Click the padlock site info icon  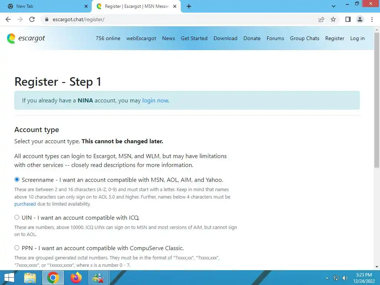click(x=47, y=19)
